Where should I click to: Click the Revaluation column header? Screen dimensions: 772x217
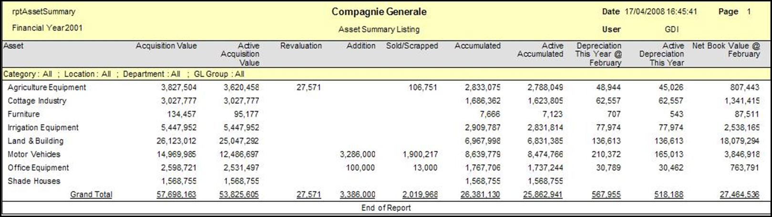click(x=301, y=46)
